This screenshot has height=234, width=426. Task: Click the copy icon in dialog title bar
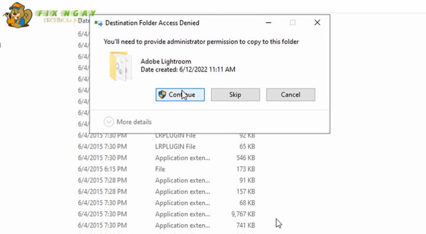98,23
